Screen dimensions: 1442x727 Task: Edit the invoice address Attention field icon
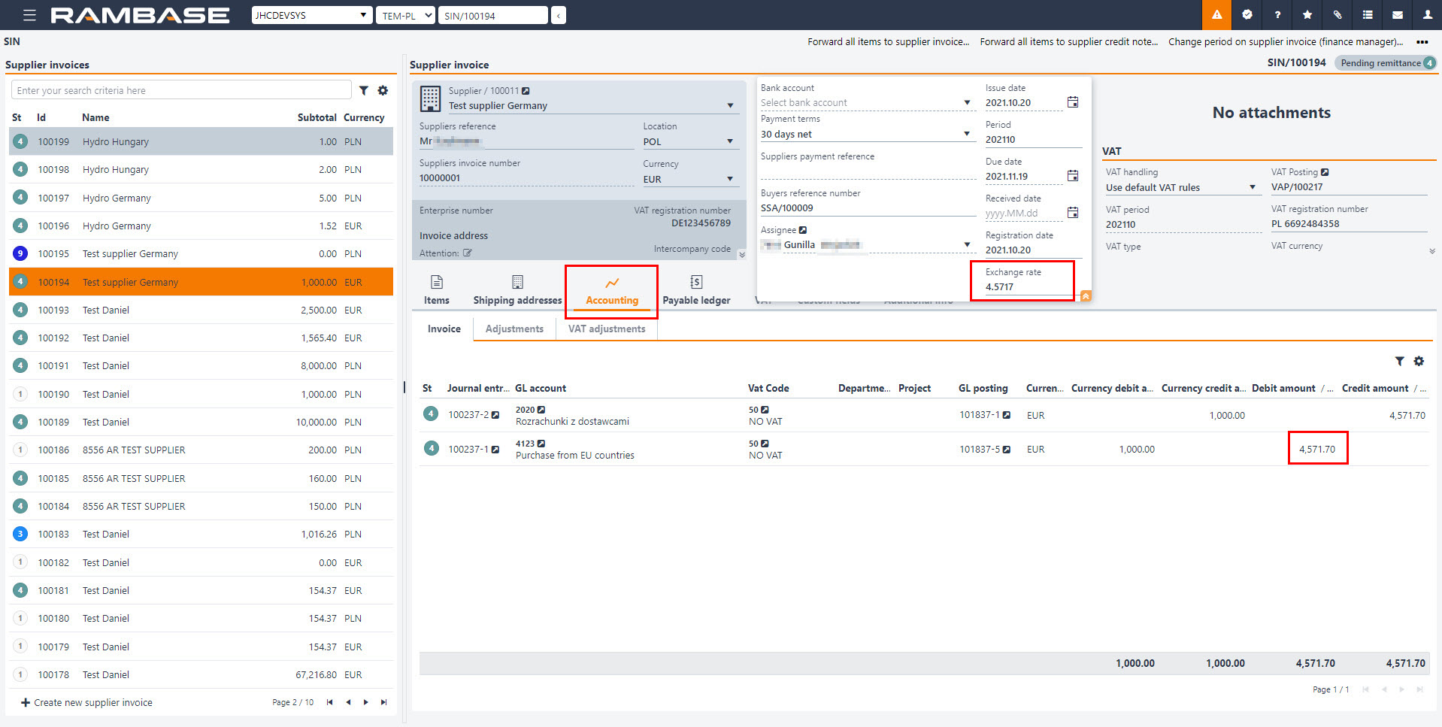tap(468, 253)
